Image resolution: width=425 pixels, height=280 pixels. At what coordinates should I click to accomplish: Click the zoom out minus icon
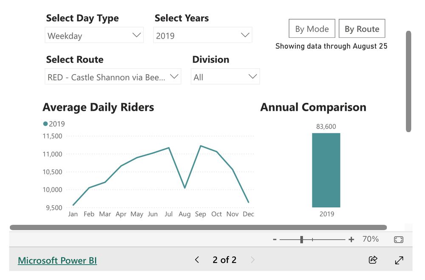coord(275,240)
